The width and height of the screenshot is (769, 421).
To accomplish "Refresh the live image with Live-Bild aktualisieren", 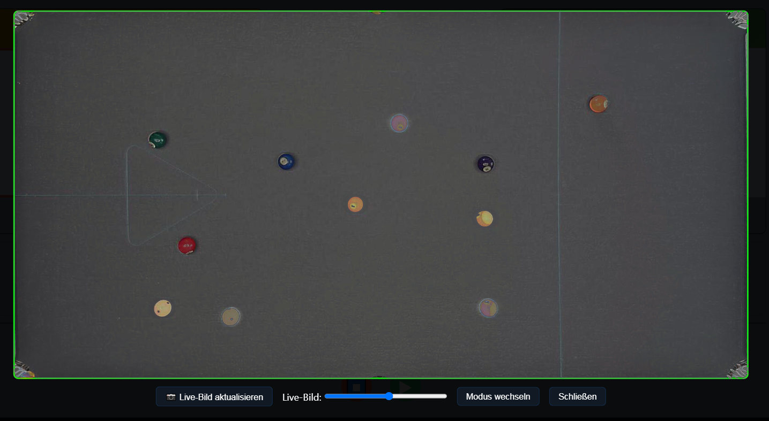I will (214, 397).
